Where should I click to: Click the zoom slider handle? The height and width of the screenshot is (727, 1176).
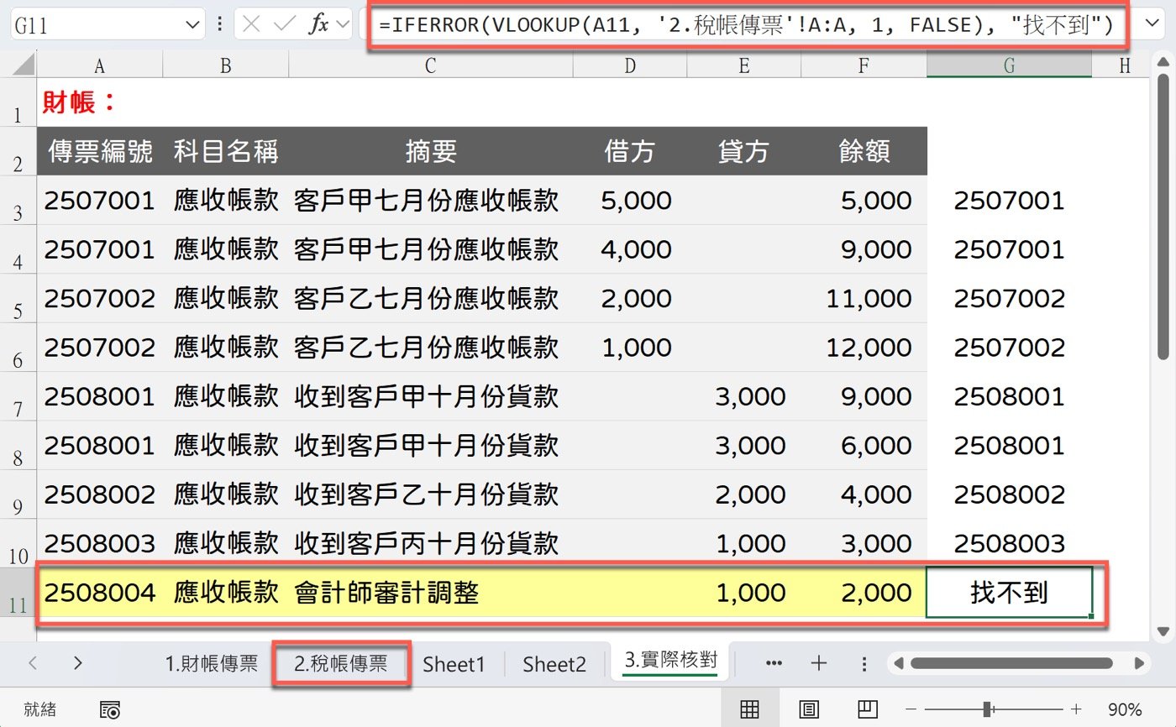click(x=988, y=709)
